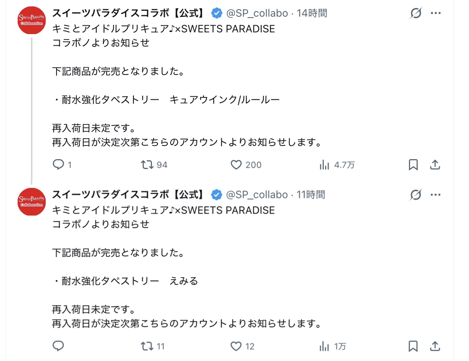Screen dimensions: 469x361
Task: Repost the second post with 11 reposts
Action: tap(148, 346)
